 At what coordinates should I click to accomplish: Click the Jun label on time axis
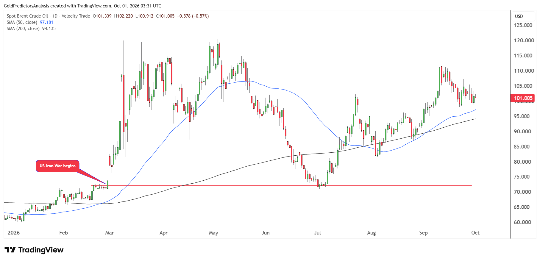click(266, 233)
